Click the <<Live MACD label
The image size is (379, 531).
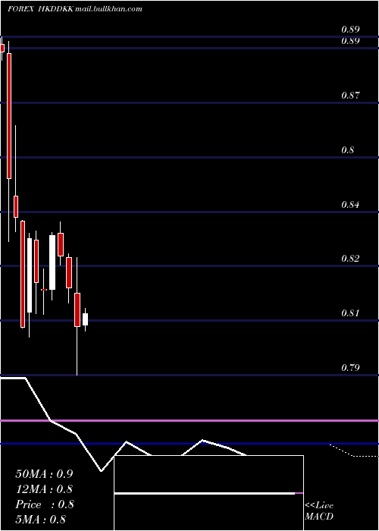coord(319,511)
